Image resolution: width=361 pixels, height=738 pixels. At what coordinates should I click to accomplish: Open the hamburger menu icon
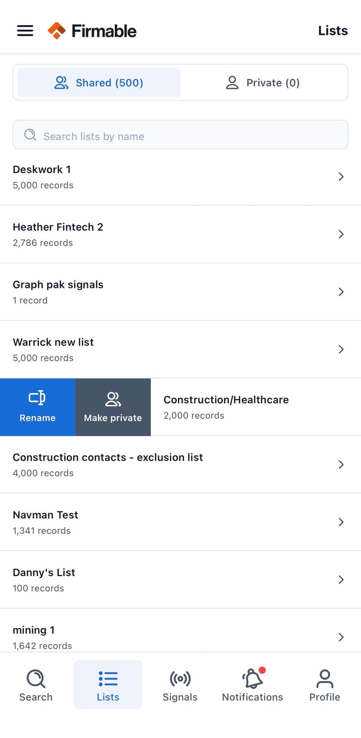pos(25,31)
